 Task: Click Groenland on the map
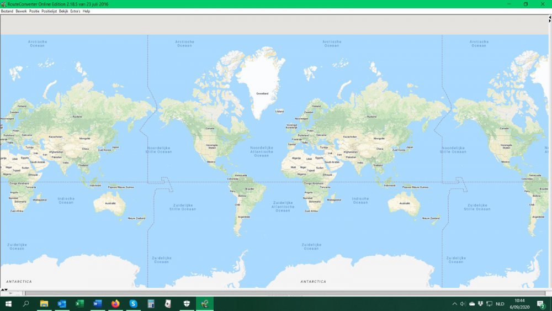(x=262, y=93)
